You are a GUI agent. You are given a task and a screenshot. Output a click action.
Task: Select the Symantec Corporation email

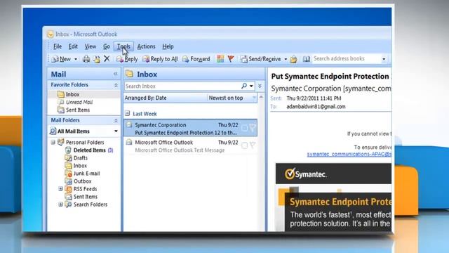(190, 129)
